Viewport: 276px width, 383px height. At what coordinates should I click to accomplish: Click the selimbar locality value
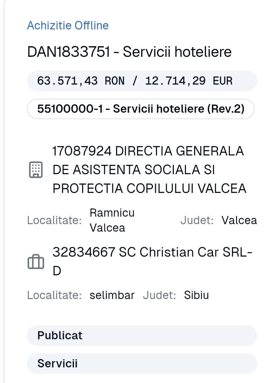click(x=112, y=295)
